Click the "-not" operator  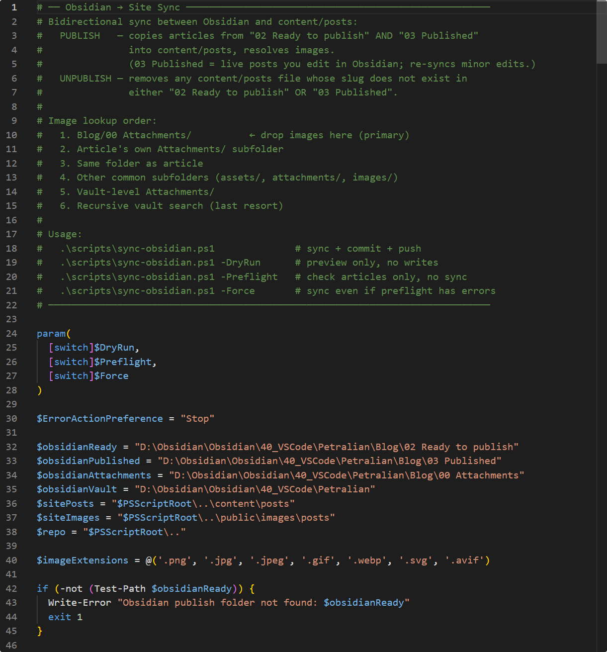click(x=71, y=589)
